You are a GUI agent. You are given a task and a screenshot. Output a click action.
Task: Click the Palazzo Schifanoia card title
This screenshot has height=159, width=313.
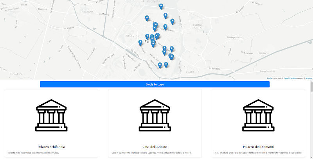pos(51,146)
